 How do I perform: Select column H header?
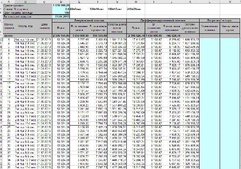point(136,2)
